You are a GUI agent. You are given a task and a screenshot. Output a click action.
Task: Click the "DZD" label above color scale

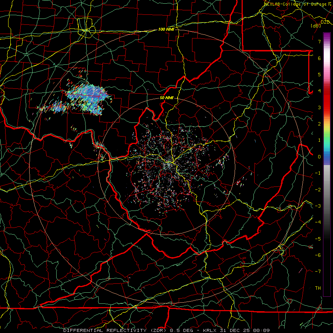coord(325,22)
